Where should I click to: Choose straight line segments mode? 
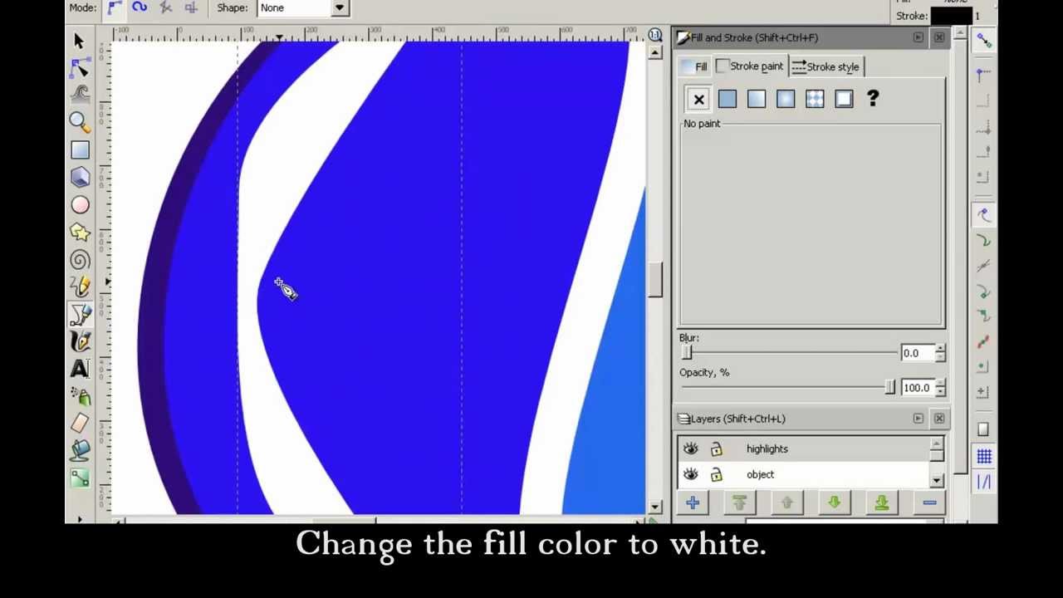165,7
